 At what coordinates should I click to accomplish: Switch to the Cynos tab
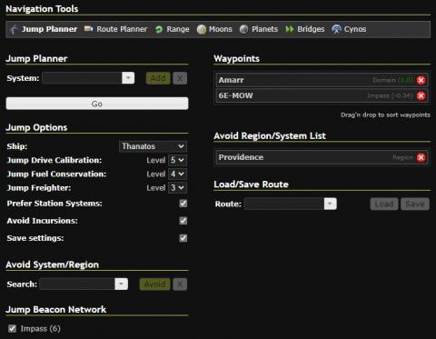pyautogui.click(x=349, y=29)
